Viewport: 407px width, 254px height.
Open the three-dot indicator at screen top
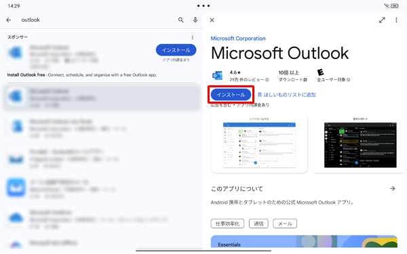[203, 5]
